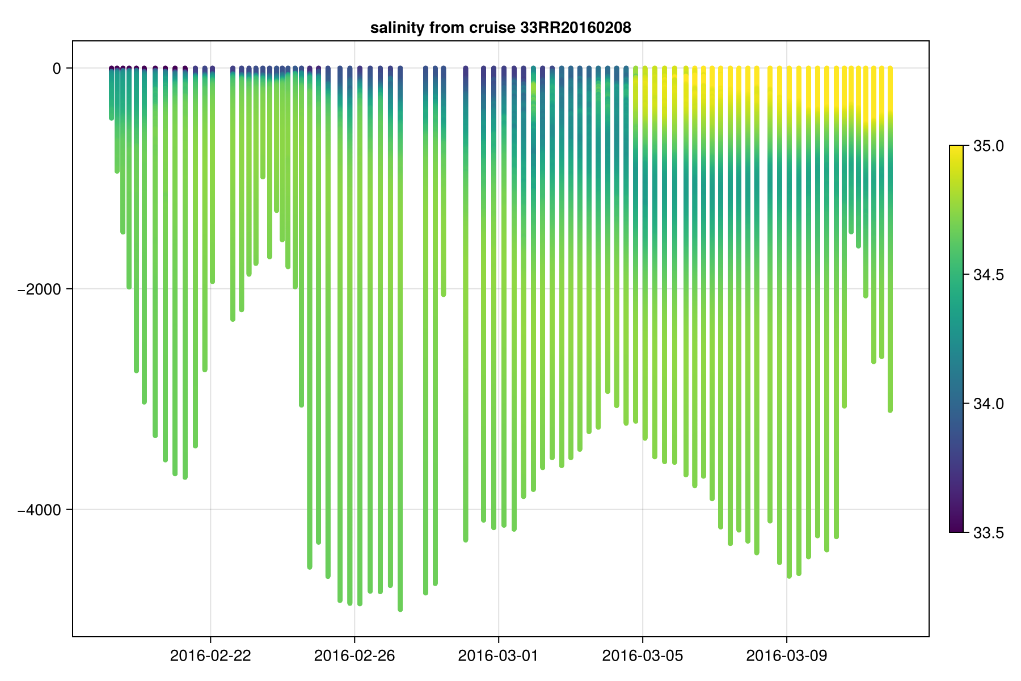The image size is (1021, 681).
Task: Click the colorbar label 33.5
Action: [989, 532]
